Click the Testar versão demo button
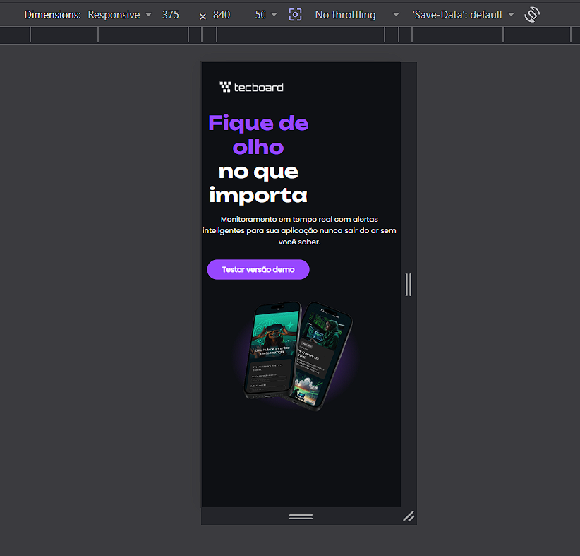The height and width of the screenshot is (556, 580). (x=258, y=269)
